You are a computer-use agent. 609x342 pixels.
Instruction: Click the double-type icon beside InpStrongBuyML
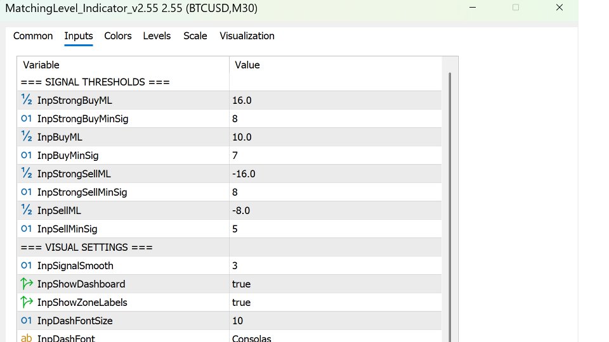pos(27,99)
